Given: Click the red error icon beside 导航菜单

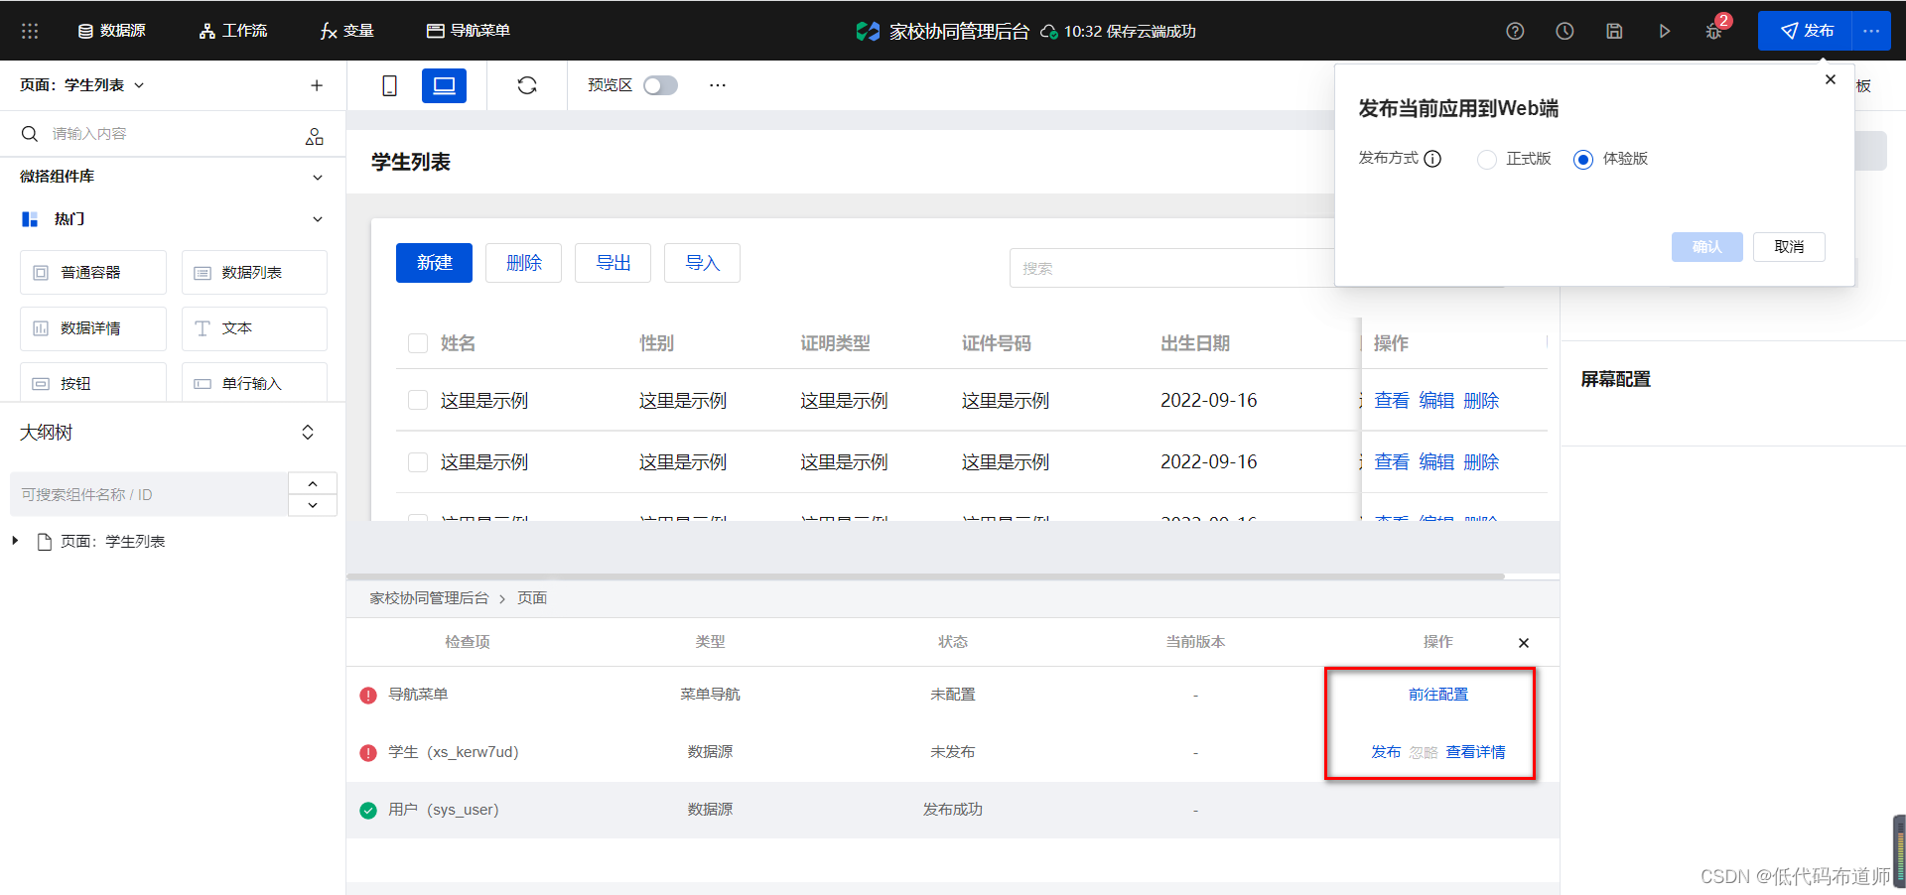Looking at the screenshot, I should [368, 696].
